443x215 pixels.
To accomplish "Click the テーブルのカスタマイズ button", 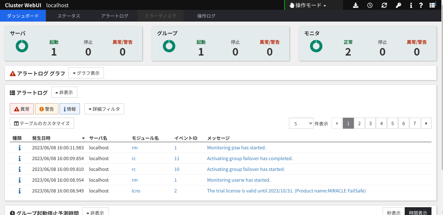I will tap(42, 124).
